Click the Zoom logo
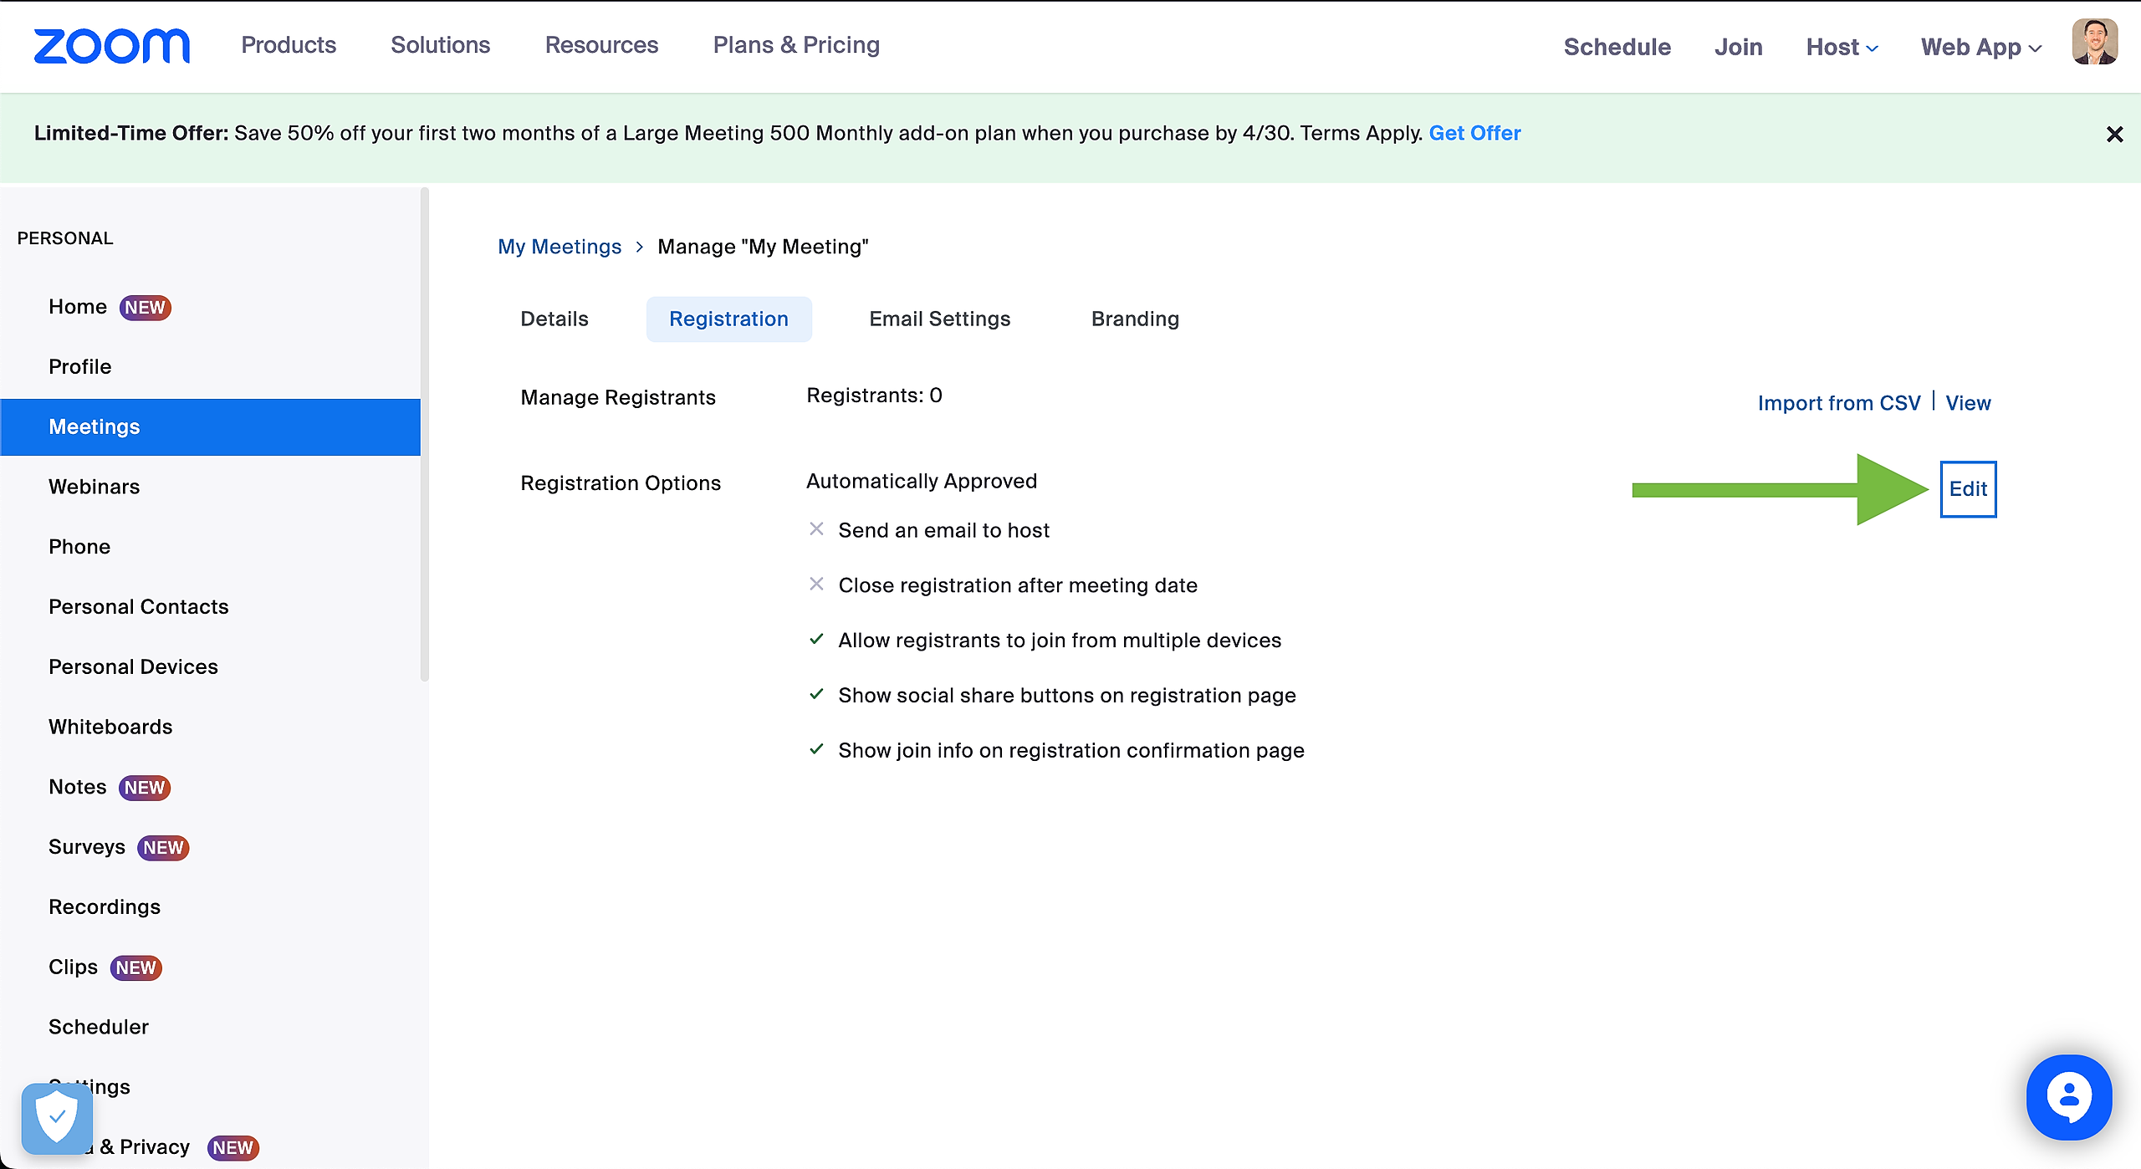2141x1169 pixels. (111, 46)
